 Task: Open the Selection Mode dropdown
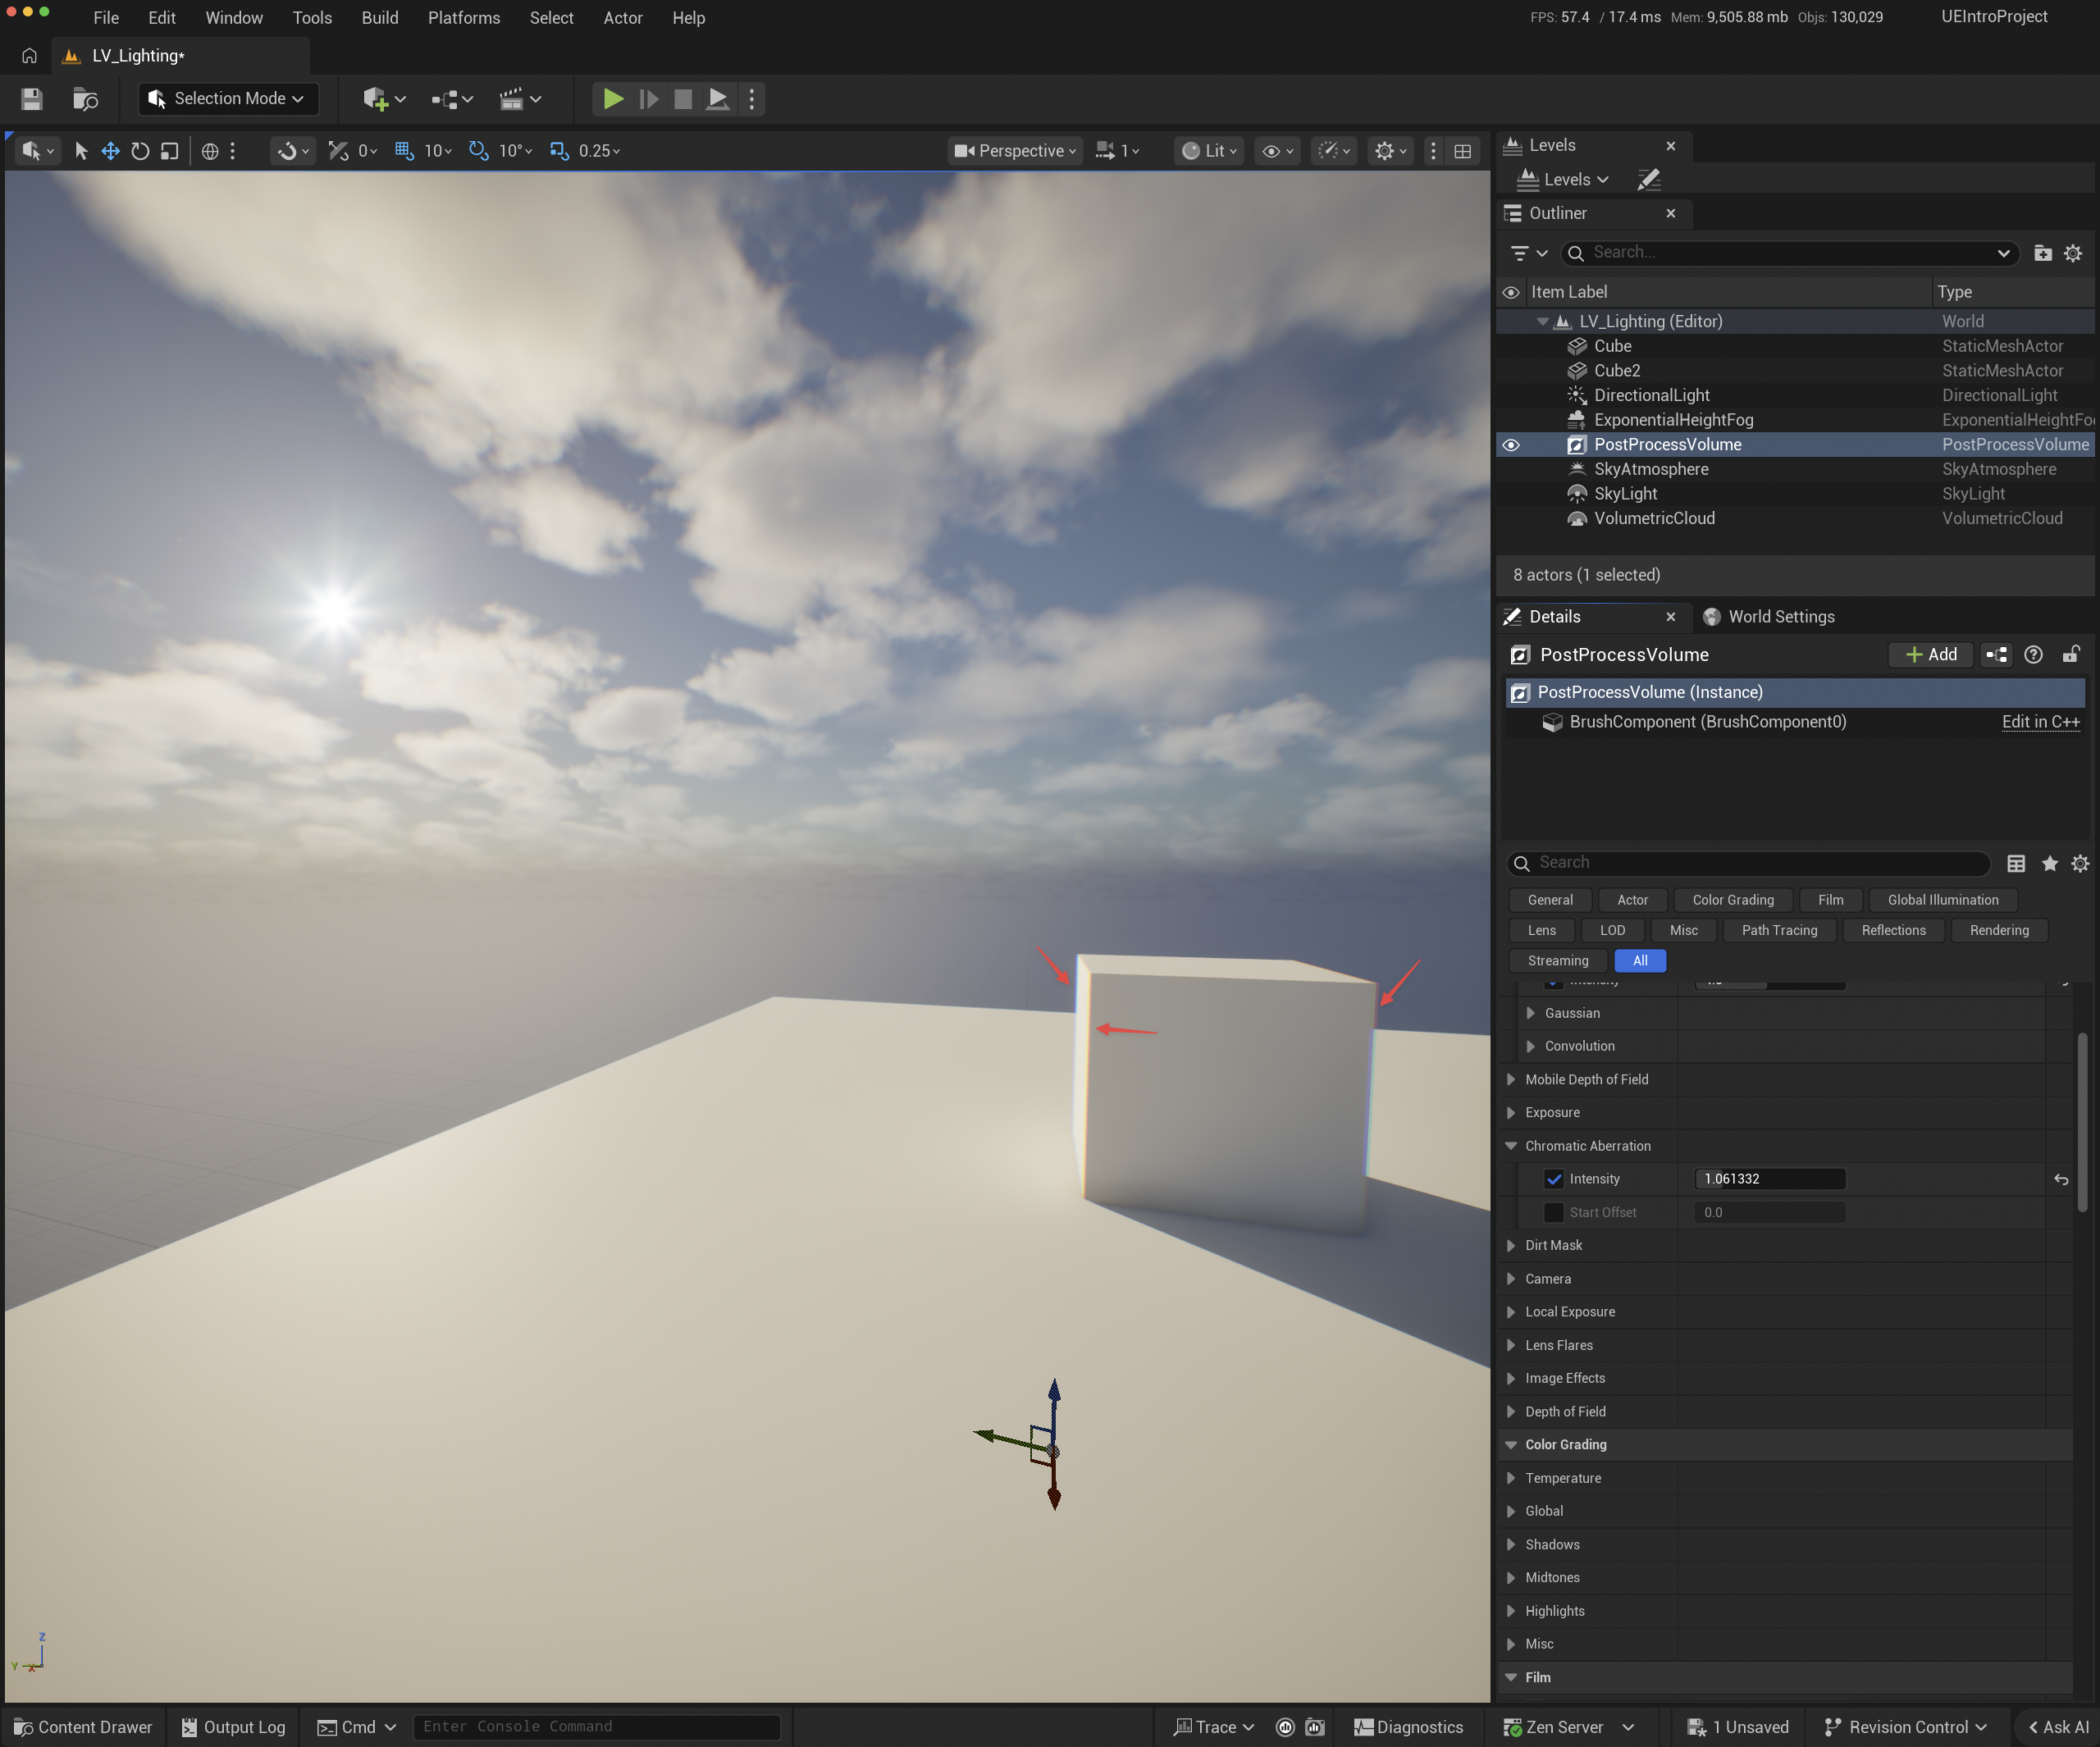[x=228, y=99]
